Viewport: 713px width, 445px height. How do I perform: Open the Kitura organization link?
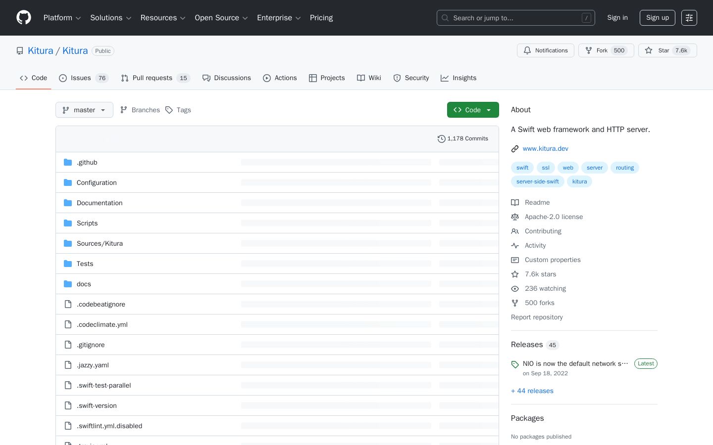pos(41,51)
